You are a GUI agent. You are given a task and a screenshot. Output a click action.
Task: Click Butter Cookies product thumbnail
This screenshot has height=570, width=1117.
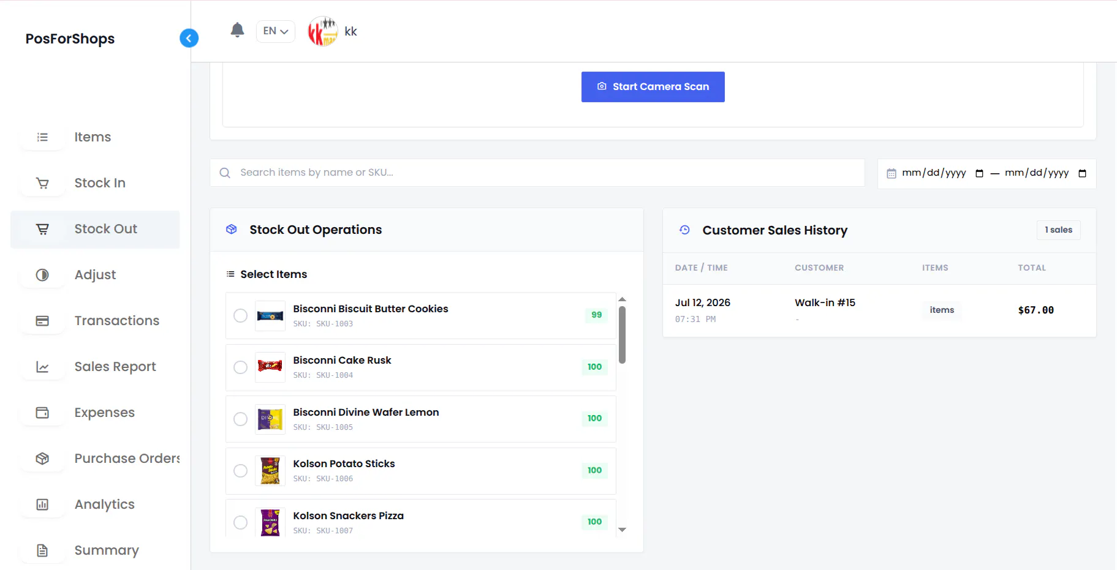(270, 316)
